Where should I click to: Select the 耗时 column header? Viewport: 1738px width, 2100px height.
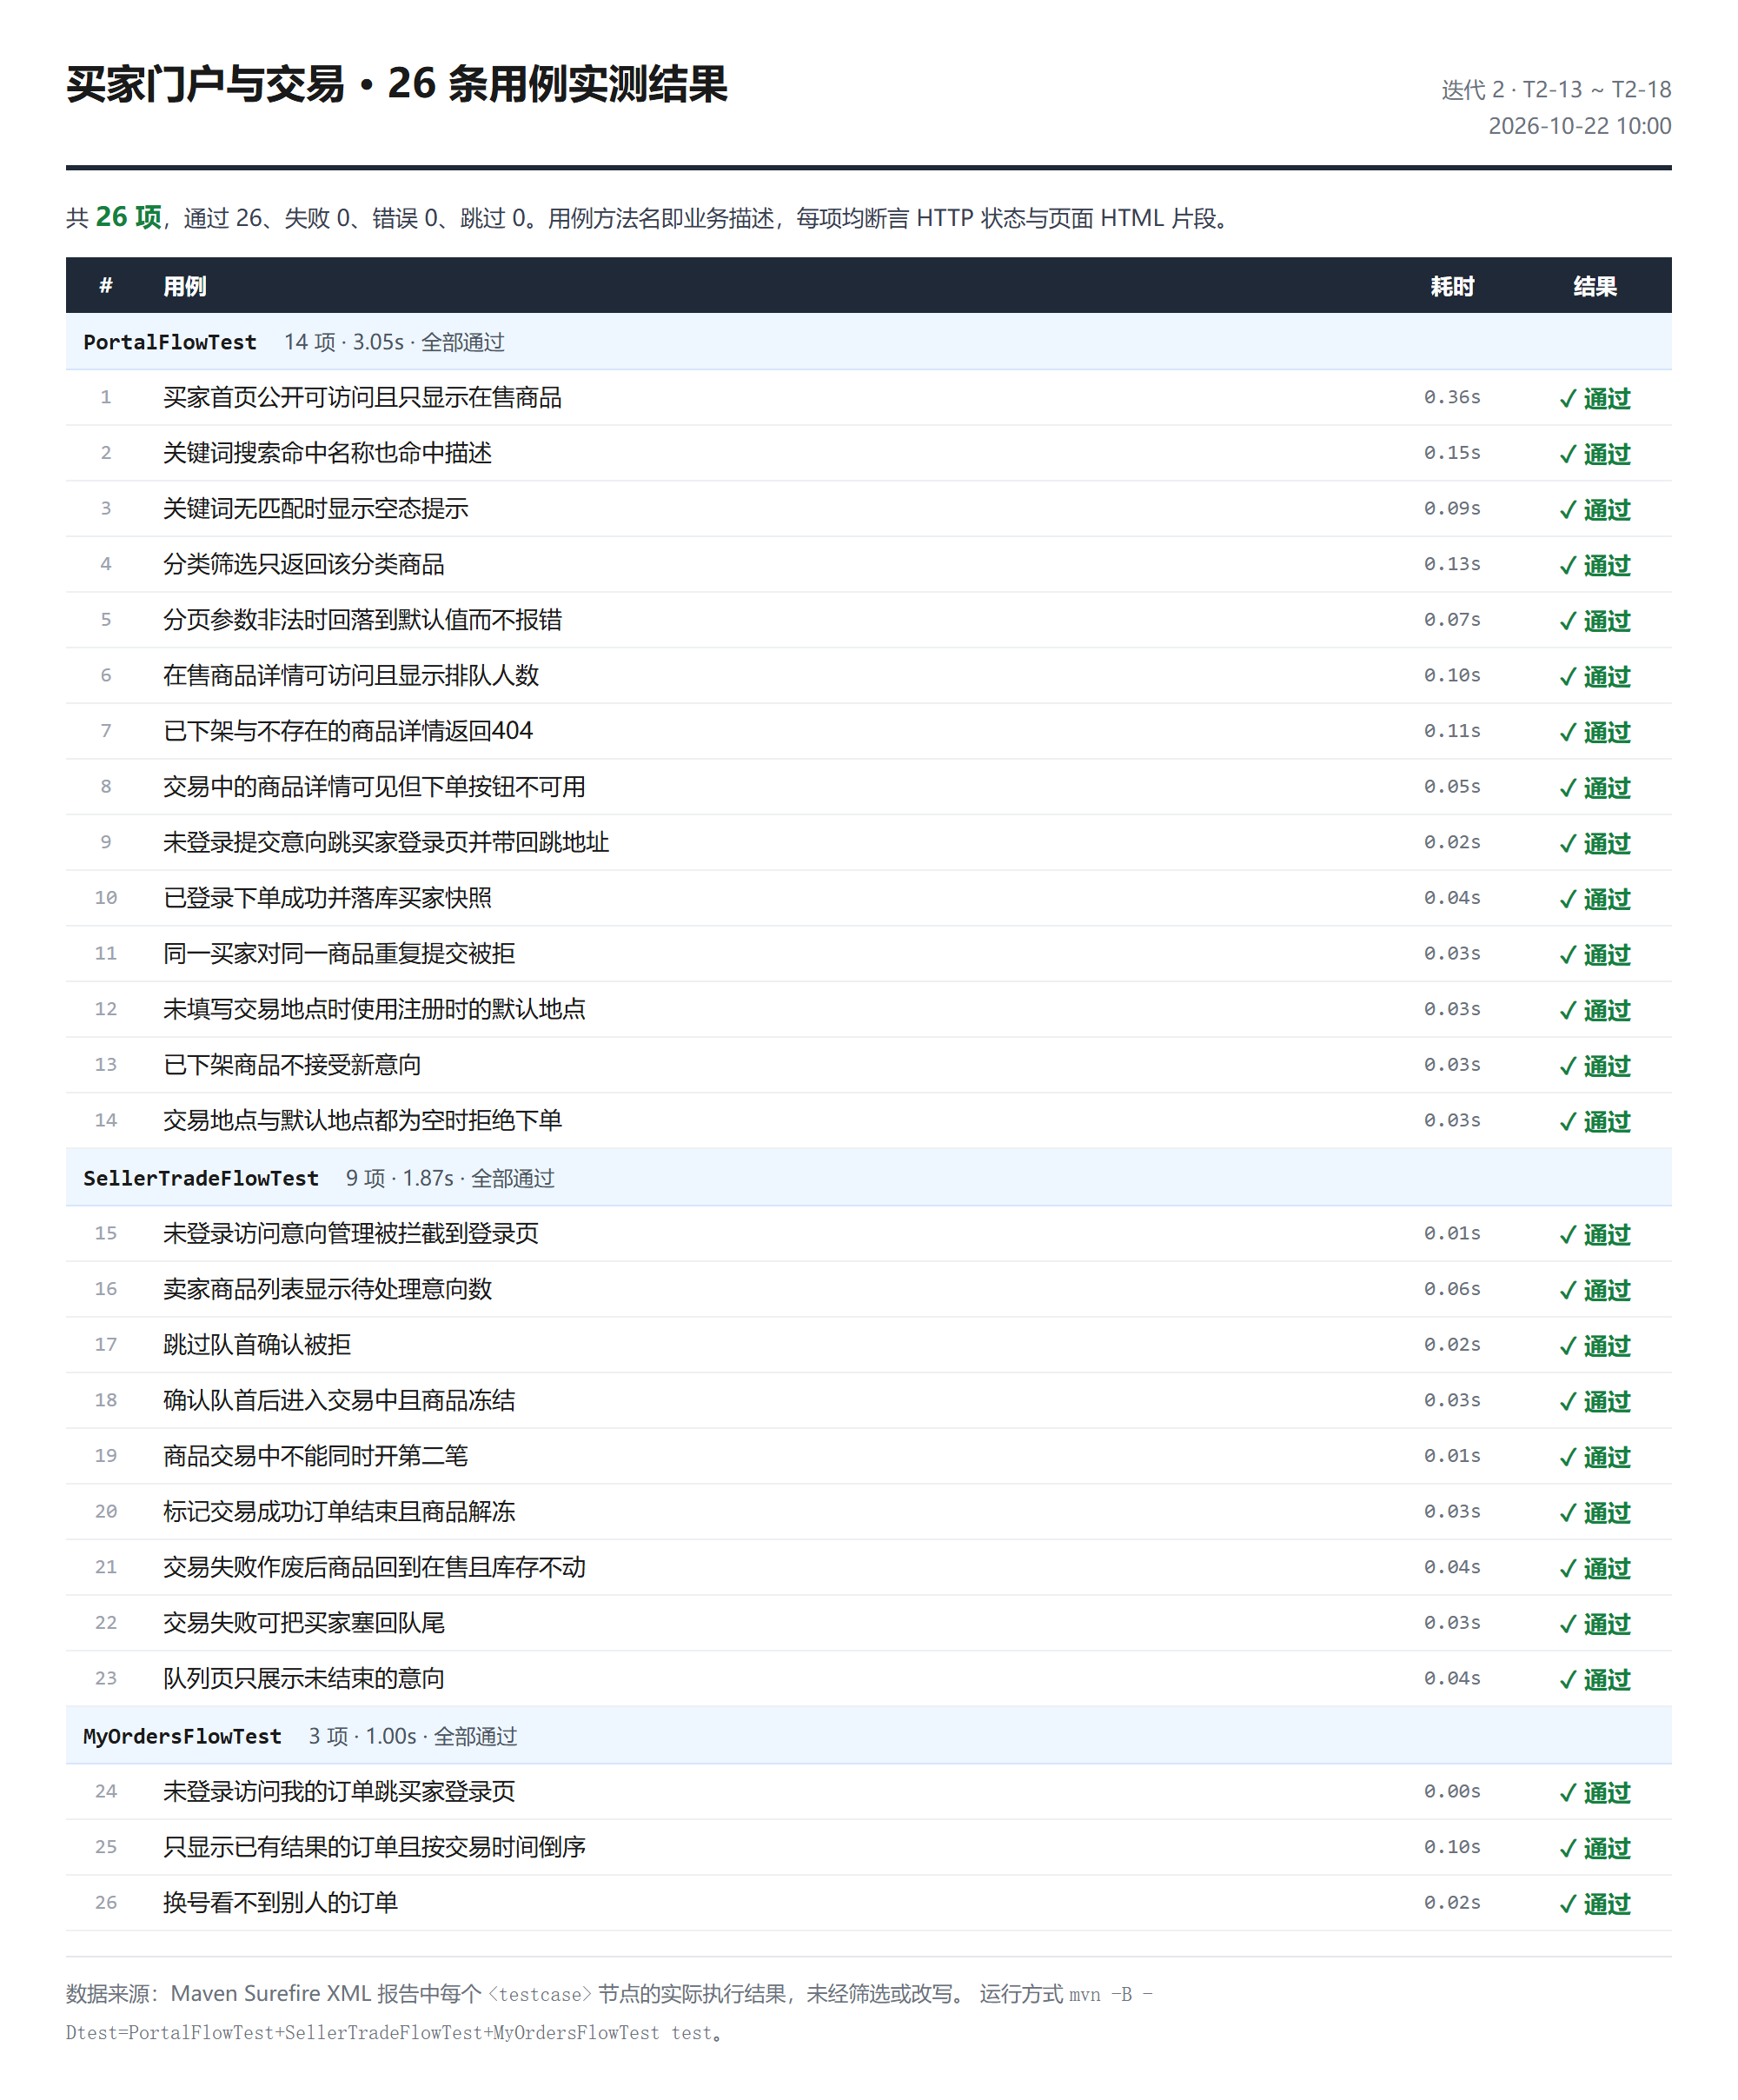(x=1452, y=286)
